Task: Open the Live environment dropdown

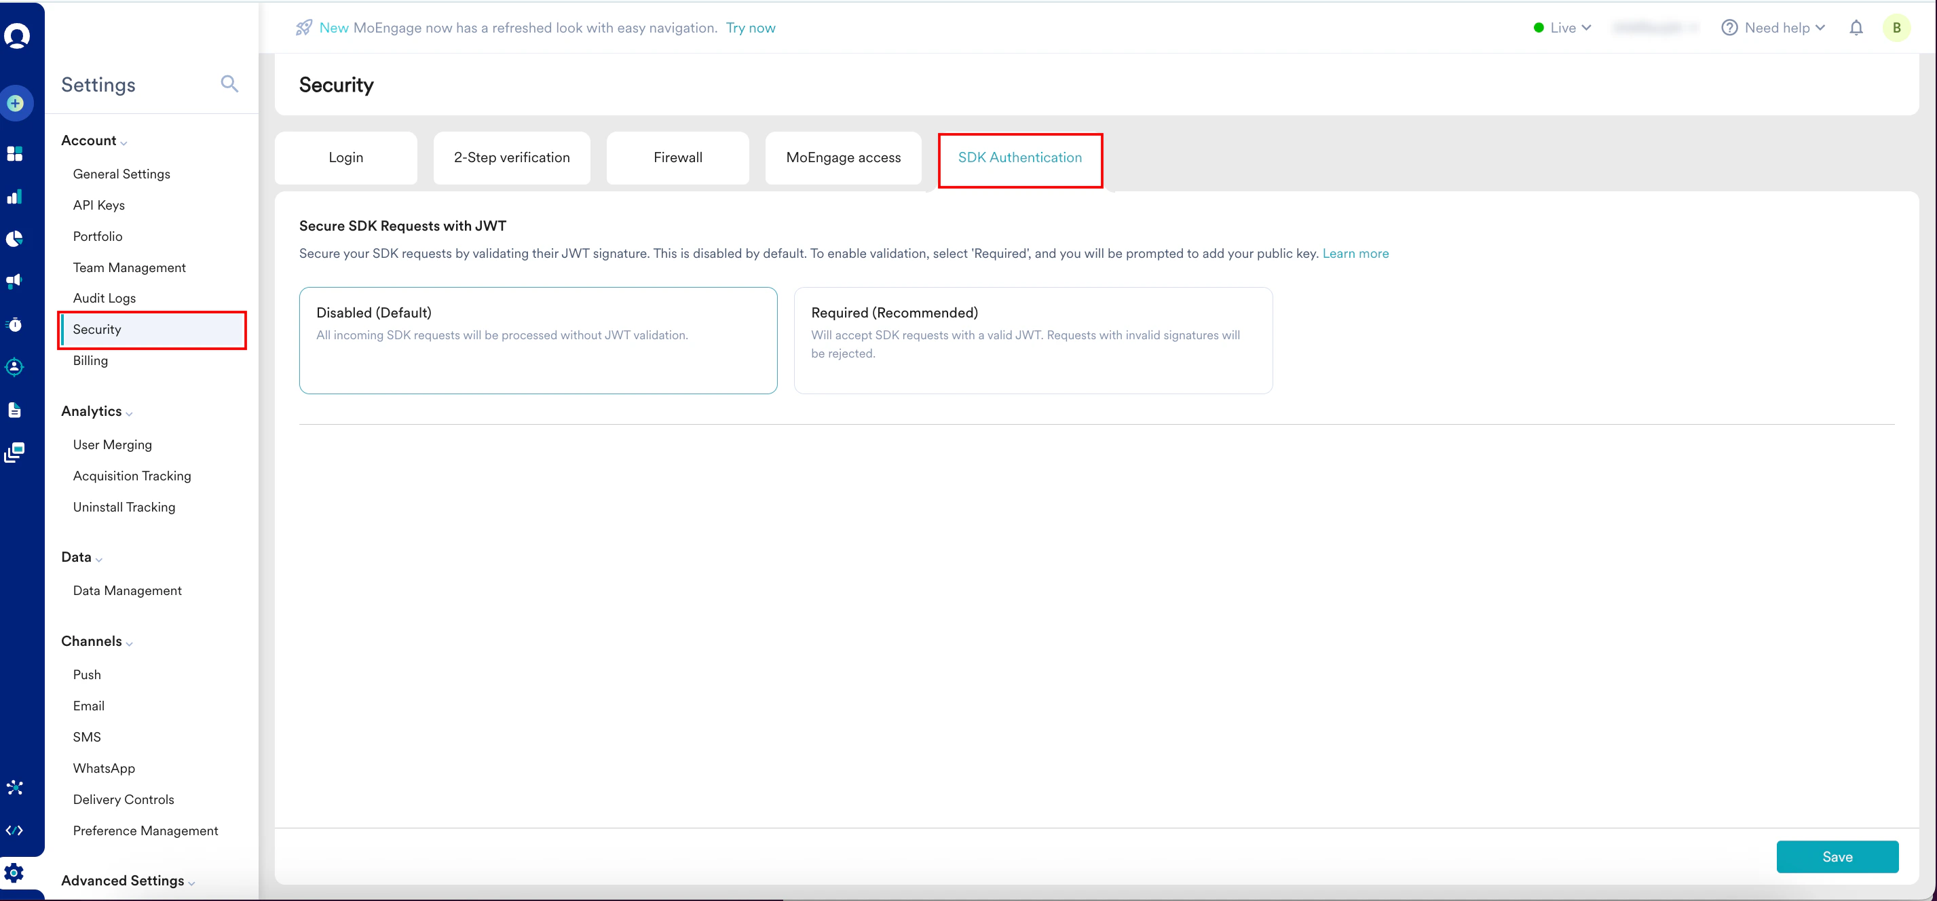Action: click(1562, 28)
